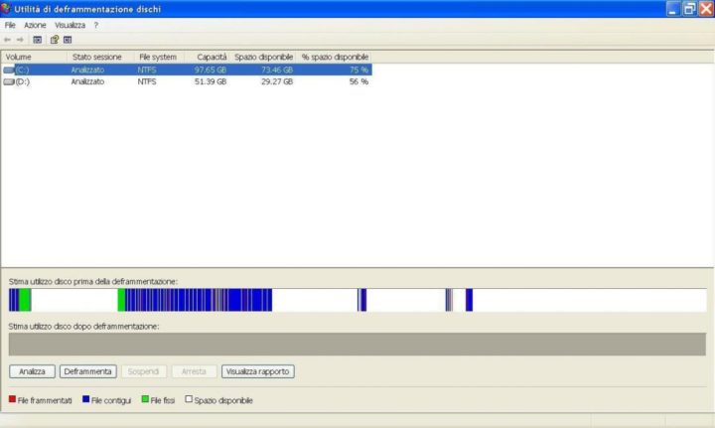Viewport: 715px width, 428px height.
Task: Click the back arrow toolbar icon
Action: pos(7,40)
